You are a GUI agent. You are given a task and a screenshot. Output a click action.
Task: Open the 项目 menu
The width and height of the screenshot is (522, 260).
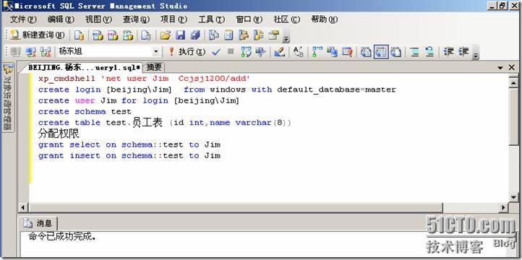pos(174,19)
